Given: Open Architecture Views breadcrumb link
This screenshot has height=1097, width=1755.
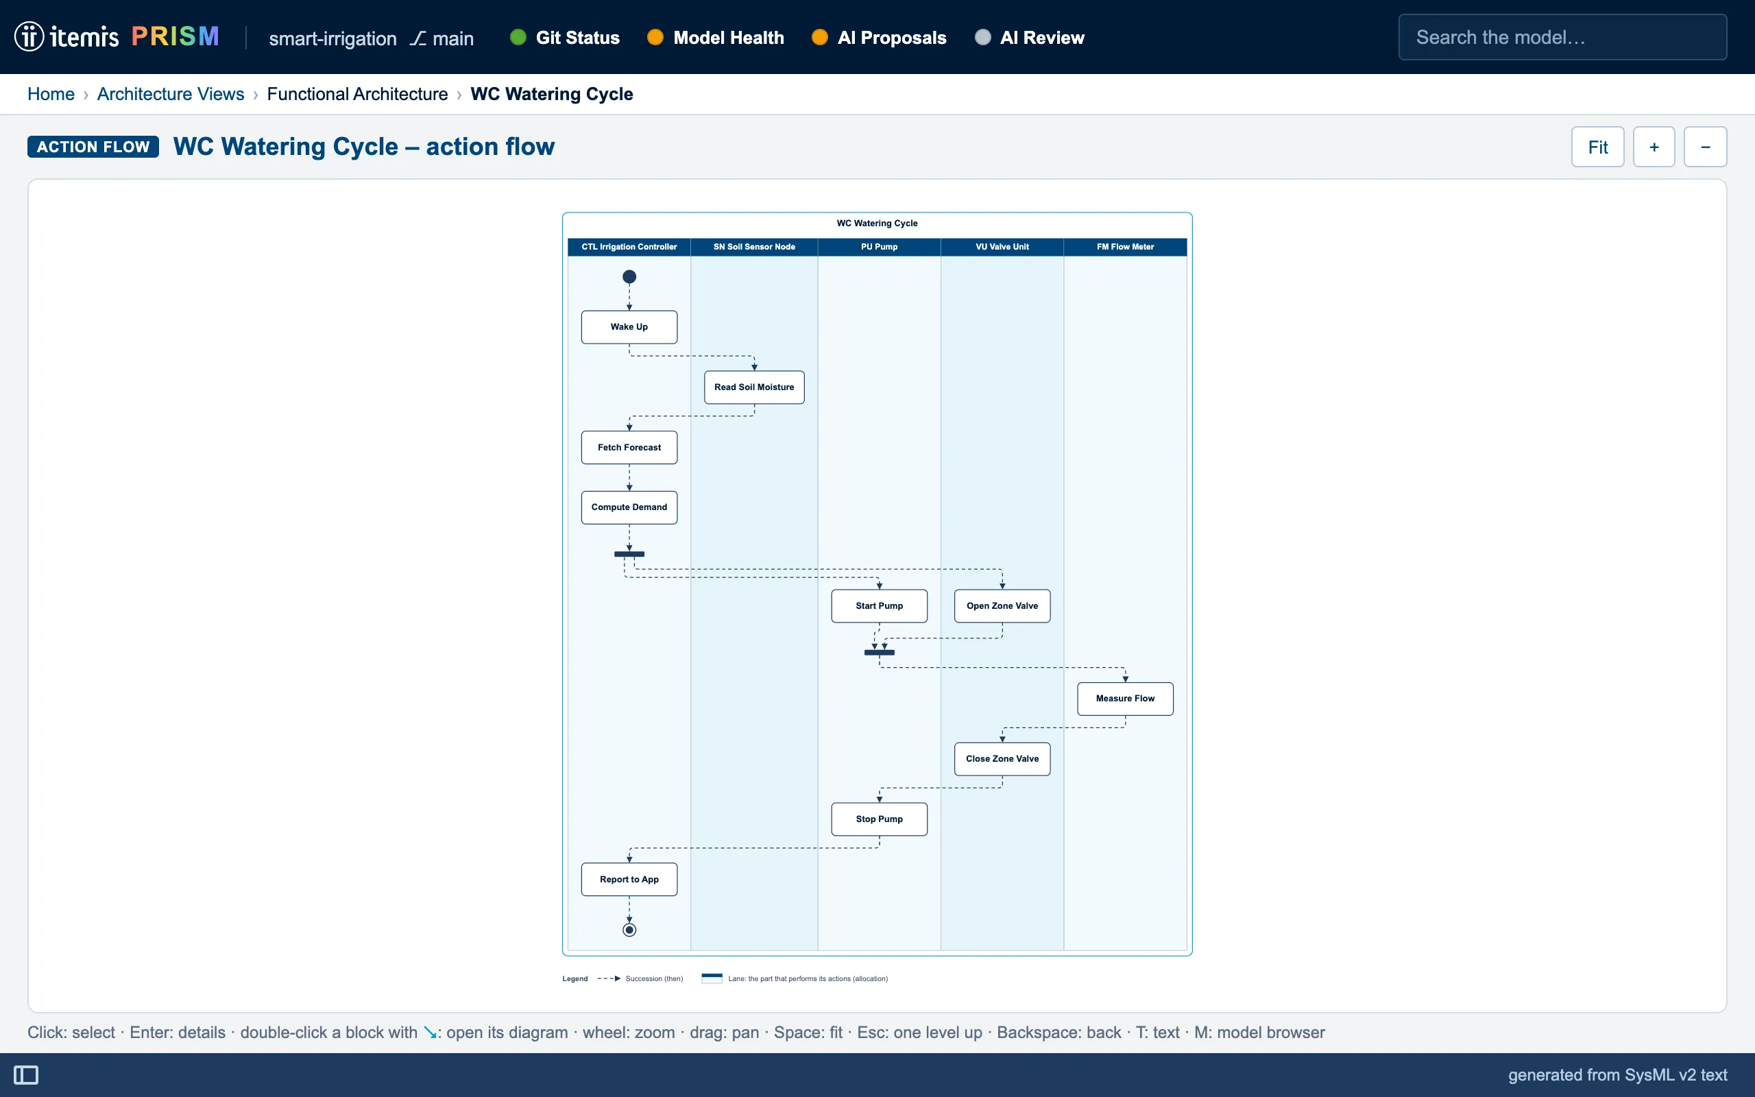Looking at the screenshot, I should point(171,95).
